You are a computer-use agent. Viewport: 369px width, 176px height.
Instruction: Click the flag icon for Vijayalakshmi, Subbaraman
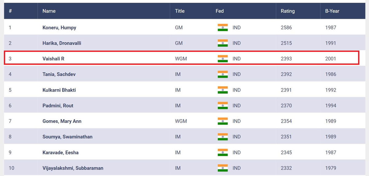pyautogui.click(x=223, y=168)
